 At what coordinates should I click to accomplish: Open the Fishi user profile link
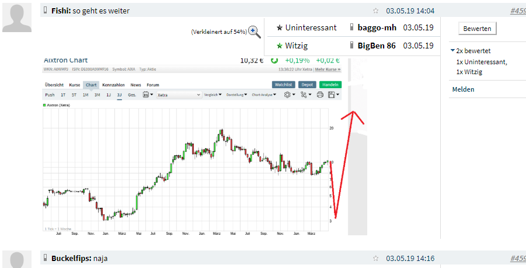tap(61, 11)
